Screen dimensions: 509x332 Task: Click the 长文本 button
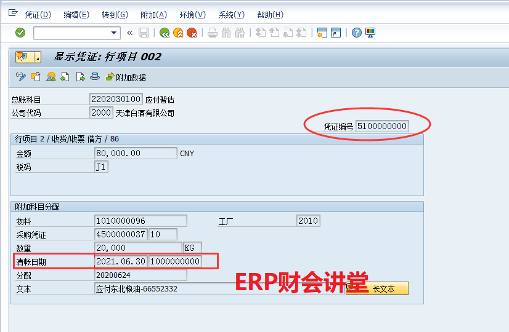[x=377, y=288]
